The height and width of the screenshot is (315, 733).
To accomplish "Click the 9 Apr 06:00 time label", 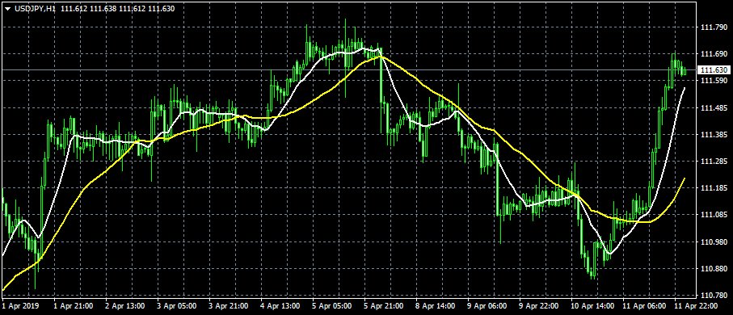I will tap(487, 306).
